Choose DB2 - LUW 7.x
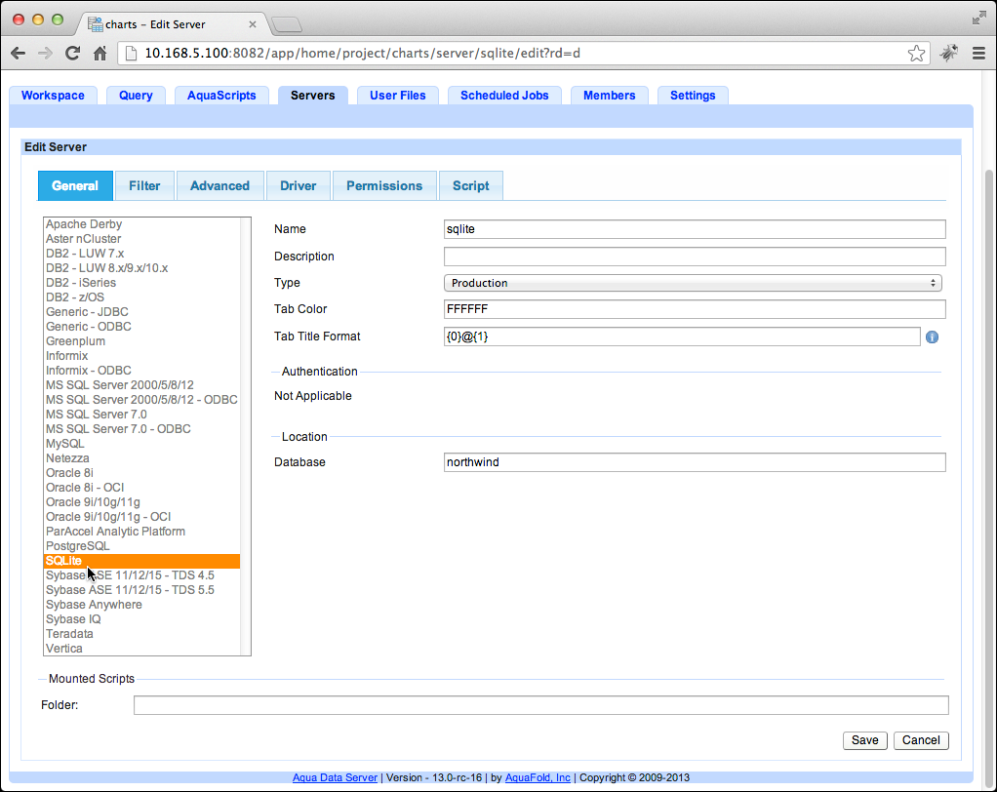Image resolution: width=997 pixels, height=792 pixels. [141, 254]
